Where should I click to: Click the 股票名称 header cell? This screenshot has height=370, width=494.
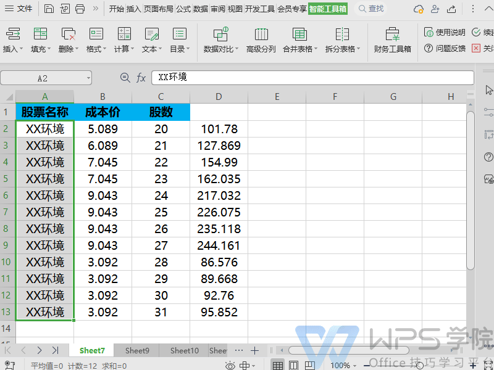(x=44, y=112)
